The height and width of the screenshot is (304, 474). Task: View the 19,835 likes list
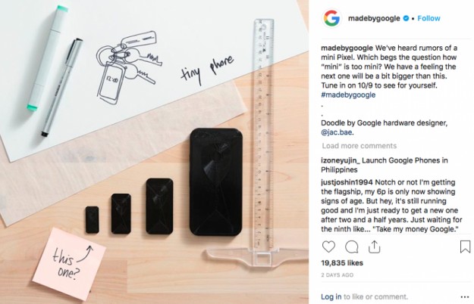342,263
